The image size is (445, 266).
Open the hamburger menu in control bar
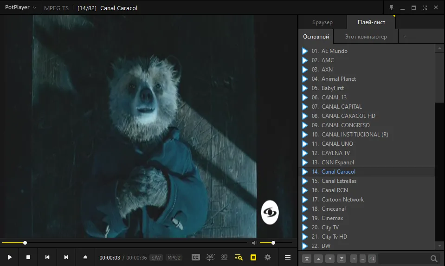288,257
